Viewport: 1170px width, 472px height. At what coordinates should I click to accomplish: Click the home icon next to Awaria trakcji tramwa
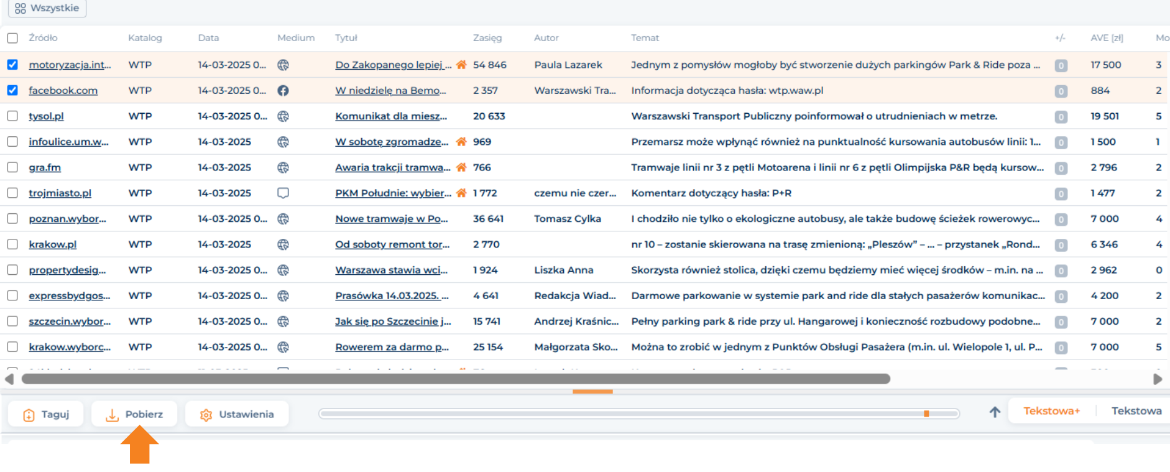[x=461, y=167]
